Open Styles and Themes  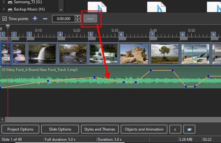[100, 129]
